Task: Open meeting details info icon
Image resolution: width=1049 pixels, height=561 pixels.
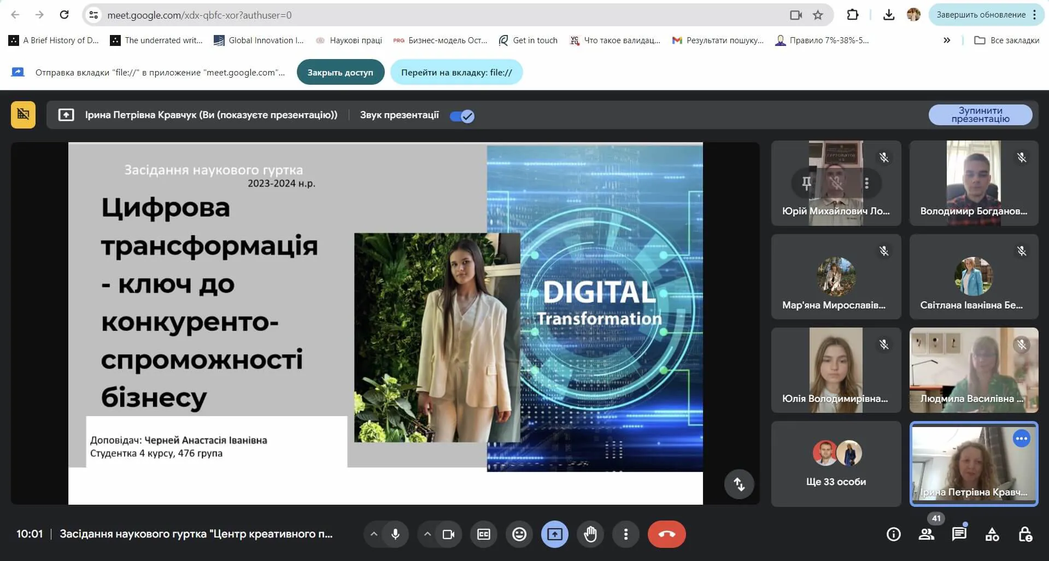Action: click(893, 534)
